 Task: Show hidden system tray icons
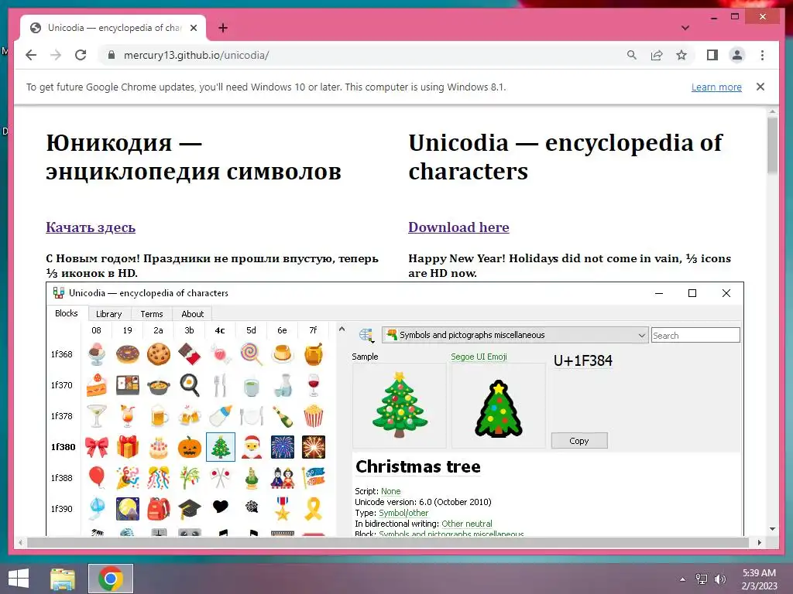[x=683, y=579]
